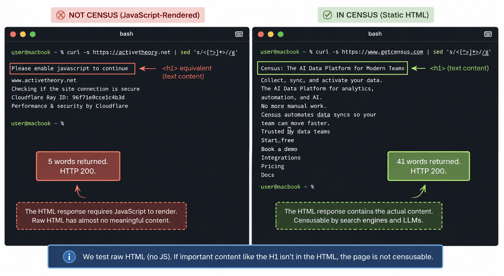Click 'Collect, sync, and activate your data.' line
This screenshot has width=504, height=276.
click(322, 80)
